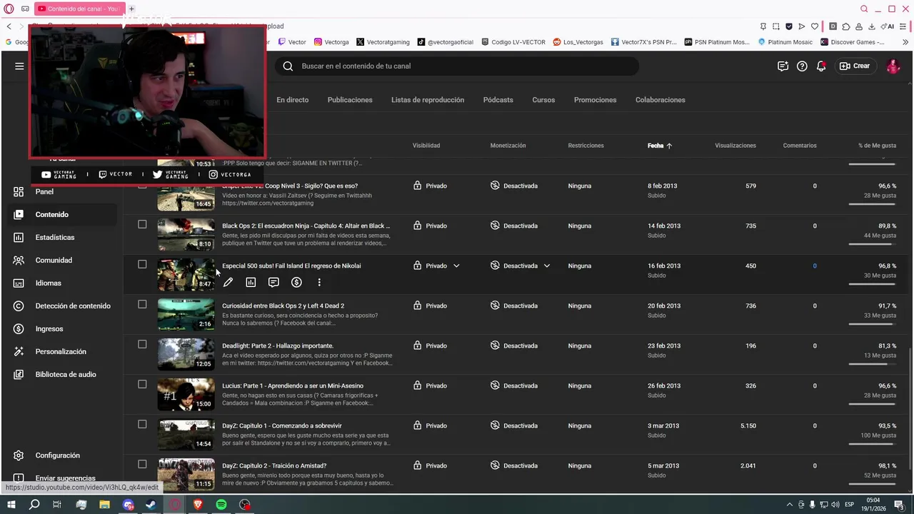Open three-dot options for Especial 500 subs

[x=319, y=283]
